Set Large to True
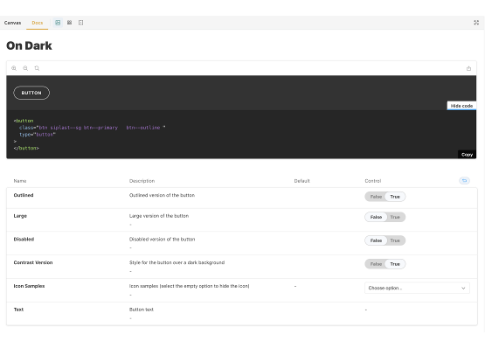This screenshot has height=348, width=485. pyautogui.click(x=395, y=217)
